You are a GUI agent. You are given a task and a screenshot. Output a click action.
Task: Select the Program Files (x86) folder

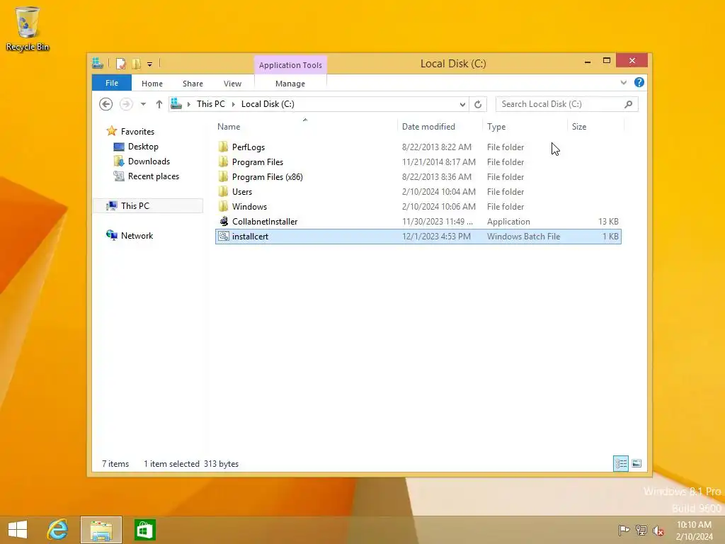[418, 176]
